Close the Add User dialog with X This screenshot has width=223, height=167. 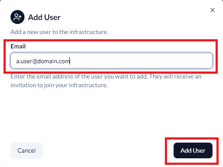[x=213, y=10]
